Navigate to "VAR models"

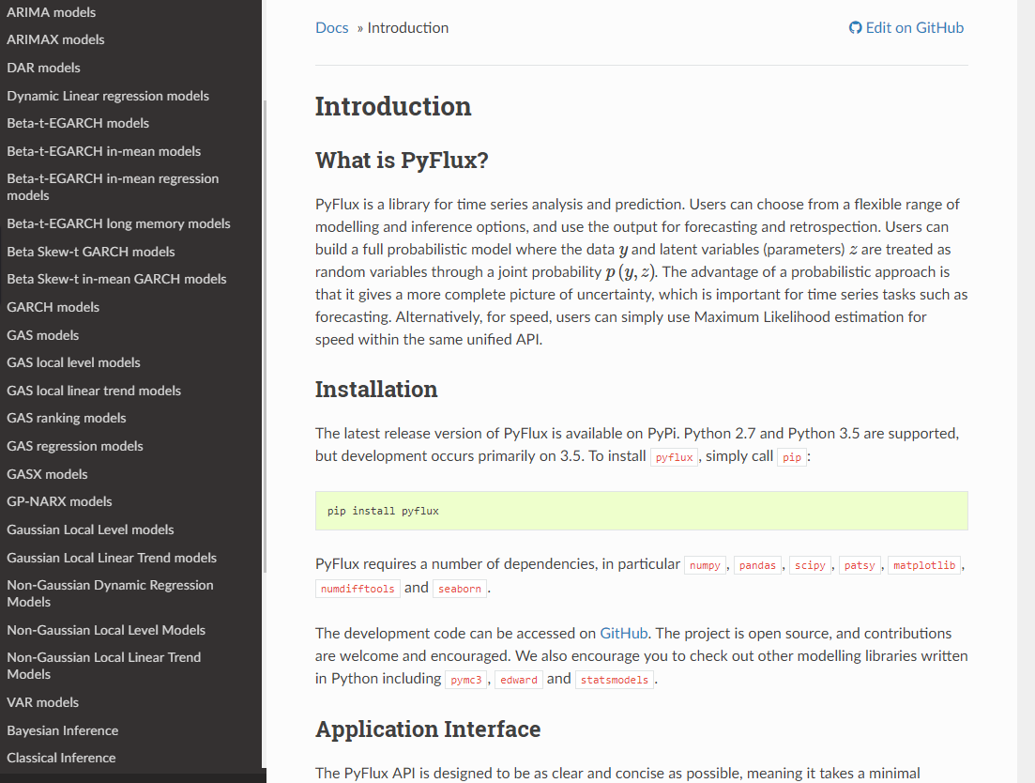click(x=42, y=702)
